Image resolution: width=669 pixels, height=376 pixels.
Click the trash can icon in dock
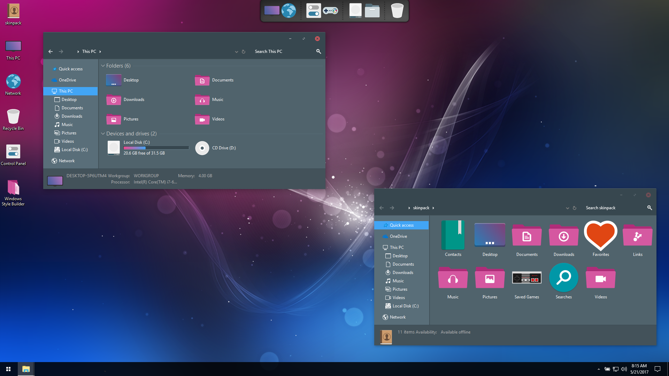[397, 11]
